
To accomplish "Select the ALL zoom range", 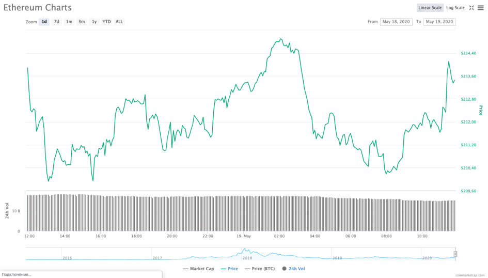I will (x=119, y=22).
